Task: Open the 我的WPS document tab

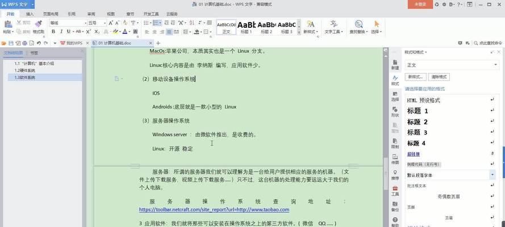Action: pos(72,43)
